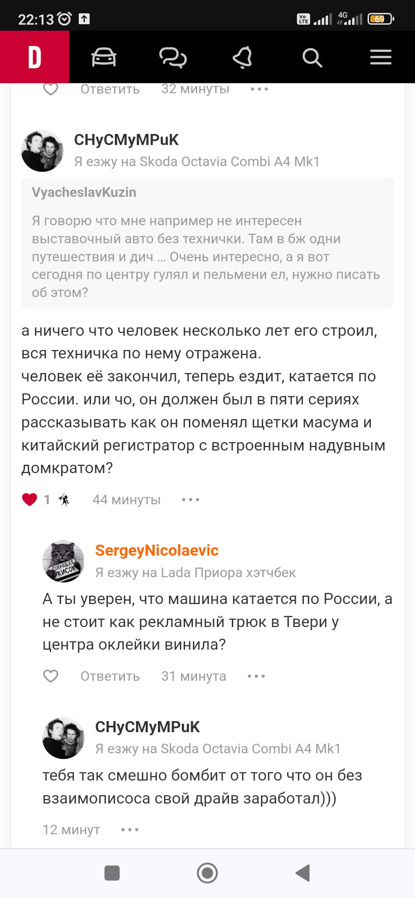
Task: Open more options next to 44 минуты
Action: [x=190, y=500]
